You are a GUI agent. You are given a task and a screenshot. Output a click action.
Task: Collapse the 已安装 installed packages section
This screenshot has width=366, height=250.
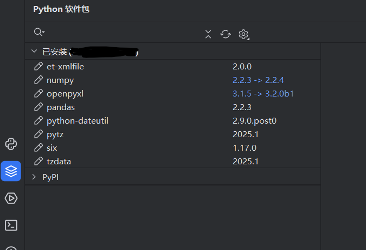tap(34, 52)
